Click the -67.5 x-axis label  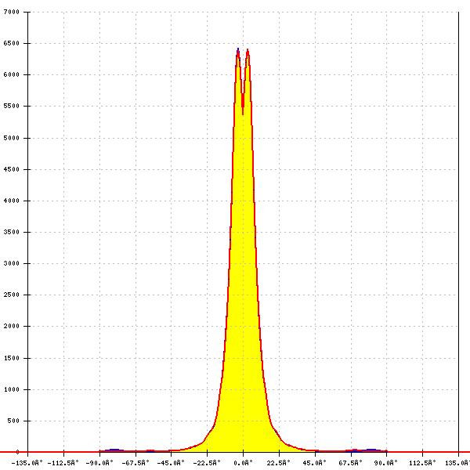(136, 463)
